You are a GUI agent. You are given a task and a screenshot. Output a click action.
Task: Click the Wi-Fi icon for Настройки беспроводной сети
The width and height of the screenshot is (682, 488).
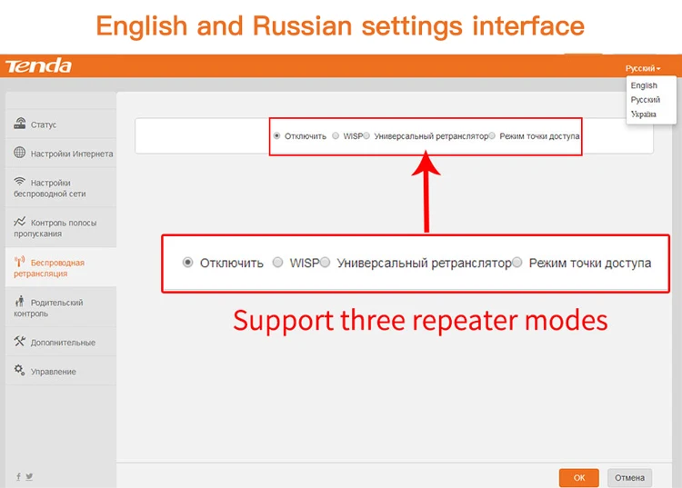tap(20, 181)
